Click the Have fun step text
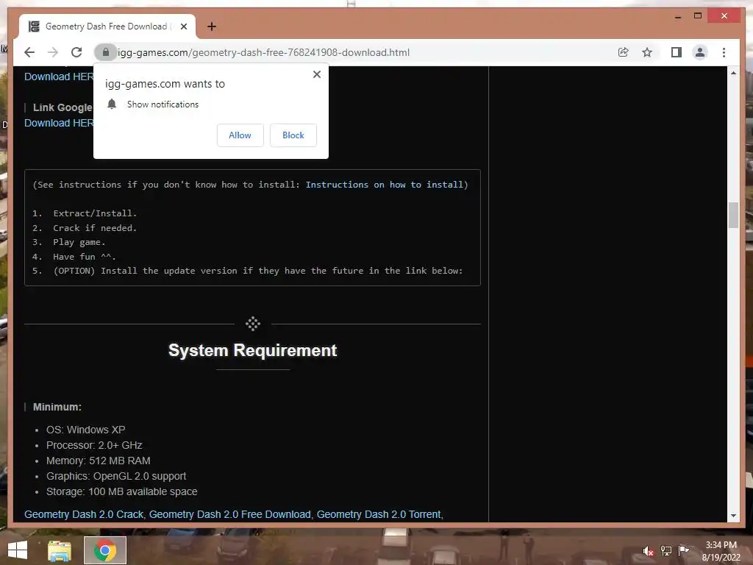 coord(85,257)
